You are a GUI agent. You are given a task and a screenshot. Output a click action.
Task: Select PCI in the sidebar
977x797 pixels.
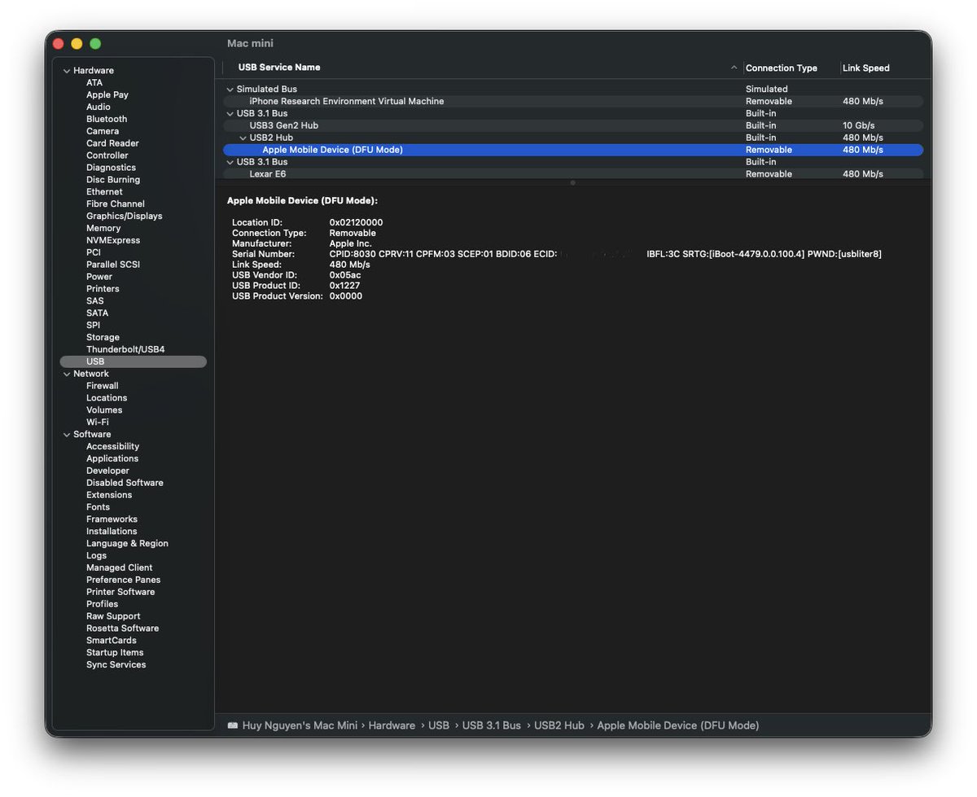coord(94,252)
